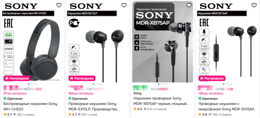Add MDR-EX15AP earphones to wishlist

(x=254, y=5)
